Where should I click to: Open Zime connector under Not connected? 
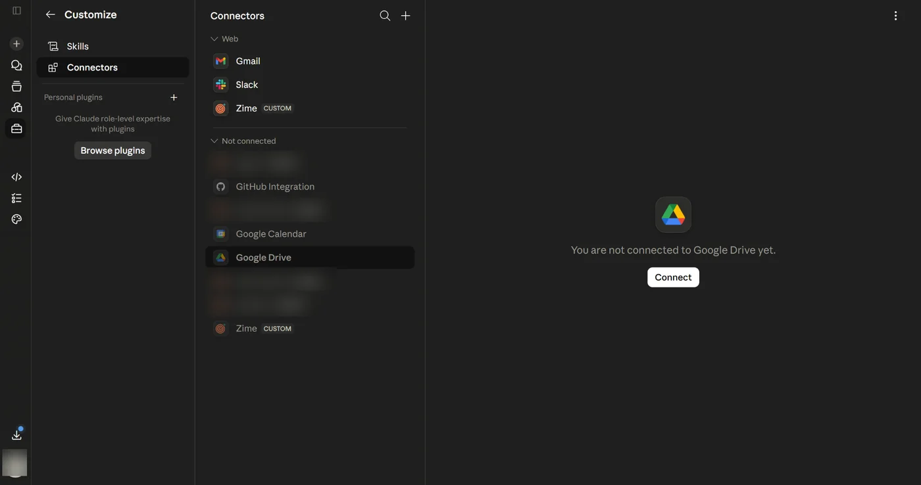pyautogui.click(x=310, y=329)
